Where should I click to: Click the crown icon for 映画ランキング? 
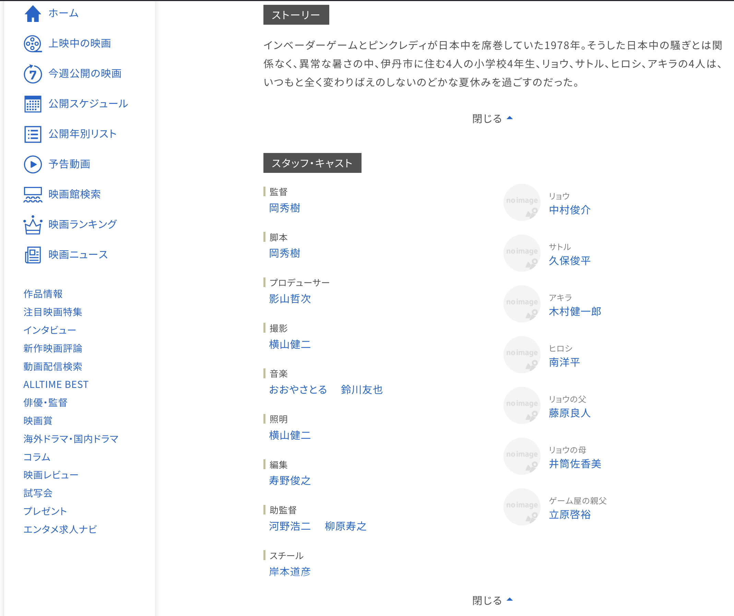point(33,224)
